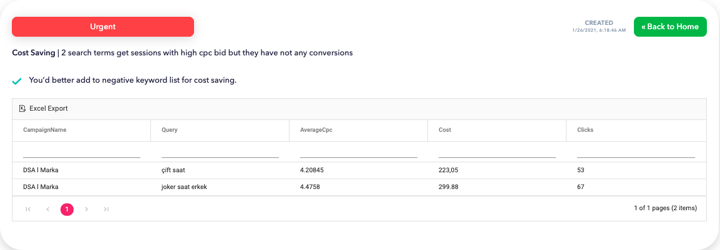
Task: Click the teal checkmark beside recommendation
Action: tap(17, 81)
